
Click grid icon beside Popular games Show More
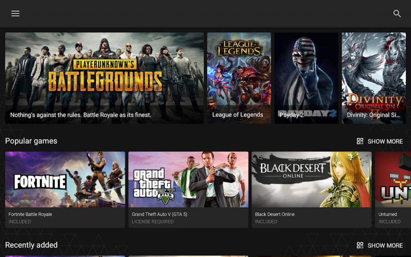pos(360,141)
